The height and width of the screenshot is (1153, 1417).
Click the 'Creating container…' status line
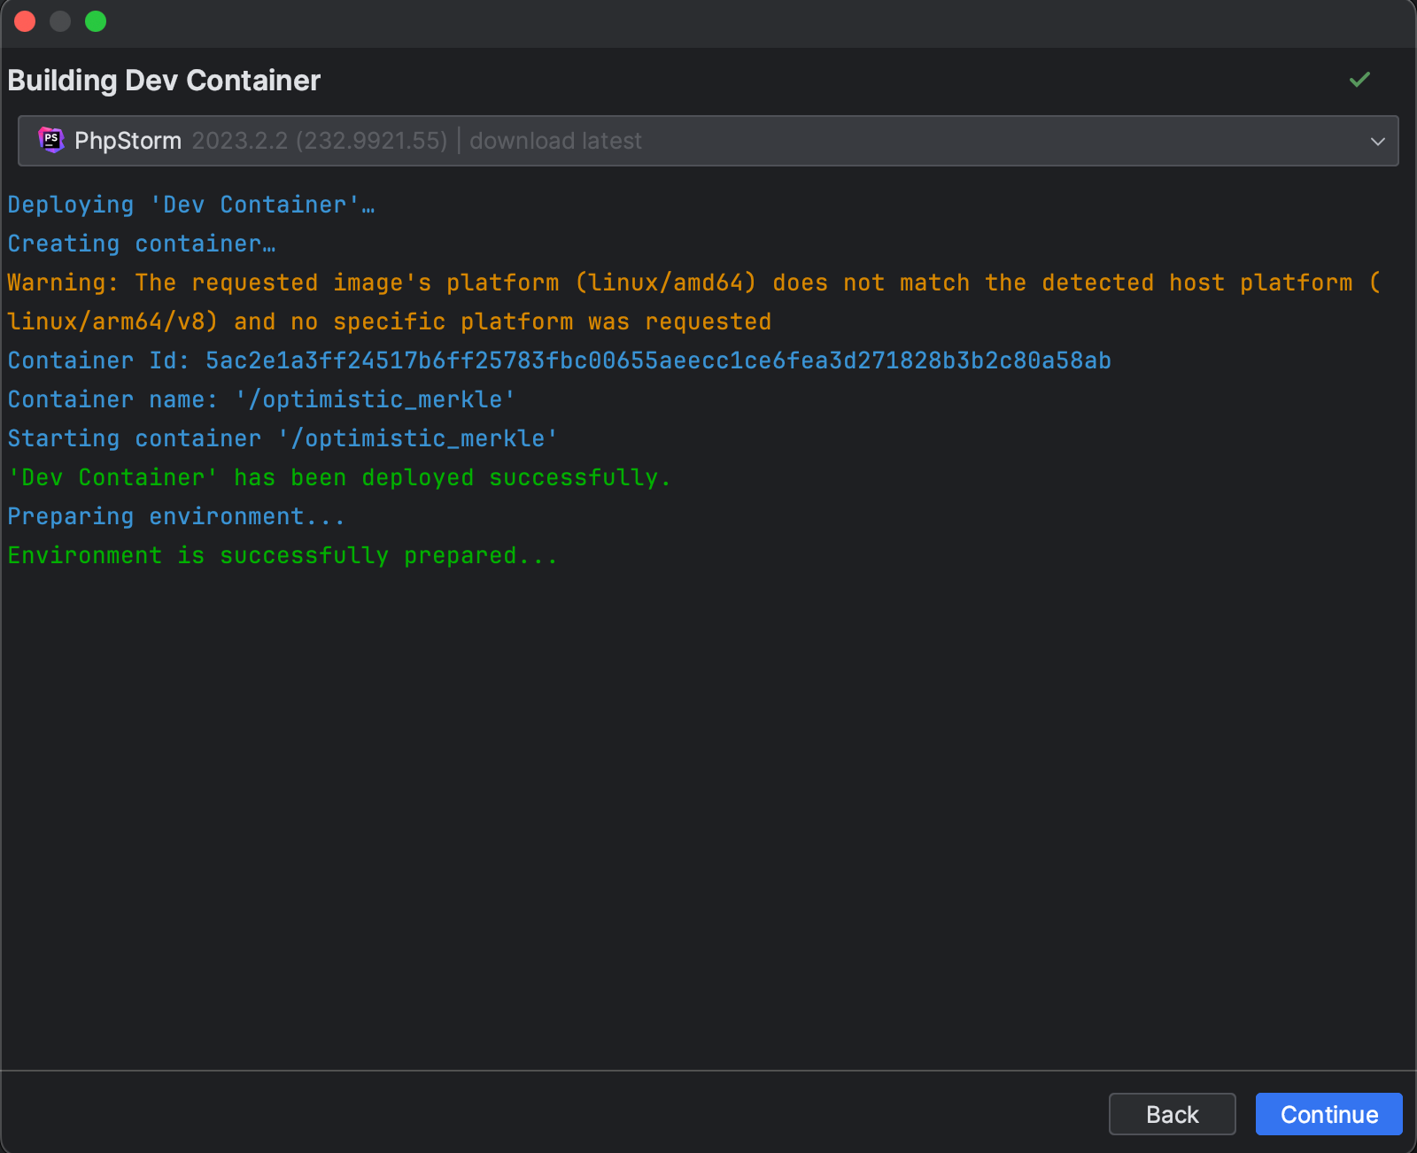141,243
